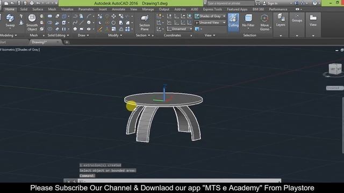Click the keyword search box
This screenshot has height=193, width=344.
(231, 3)
